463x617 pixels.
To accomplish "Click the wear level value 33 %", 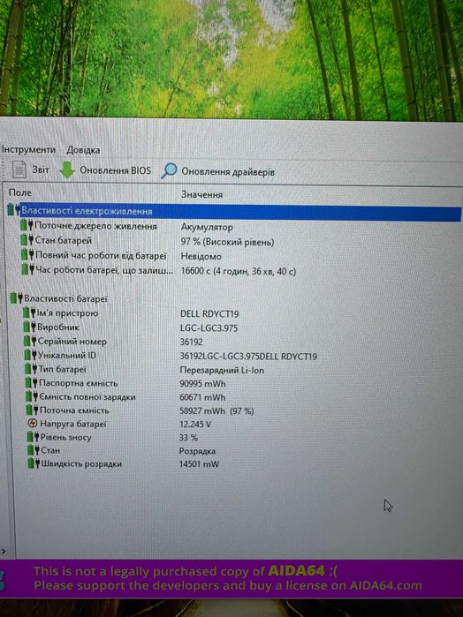I will 188,438.
